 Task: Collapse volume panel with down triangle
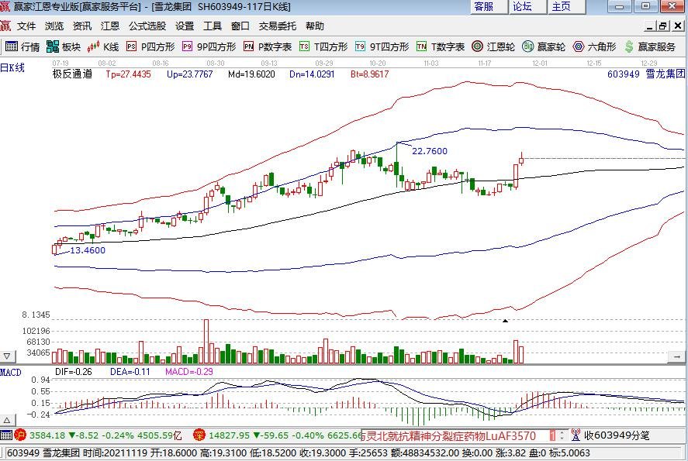[x=8, y=356]
